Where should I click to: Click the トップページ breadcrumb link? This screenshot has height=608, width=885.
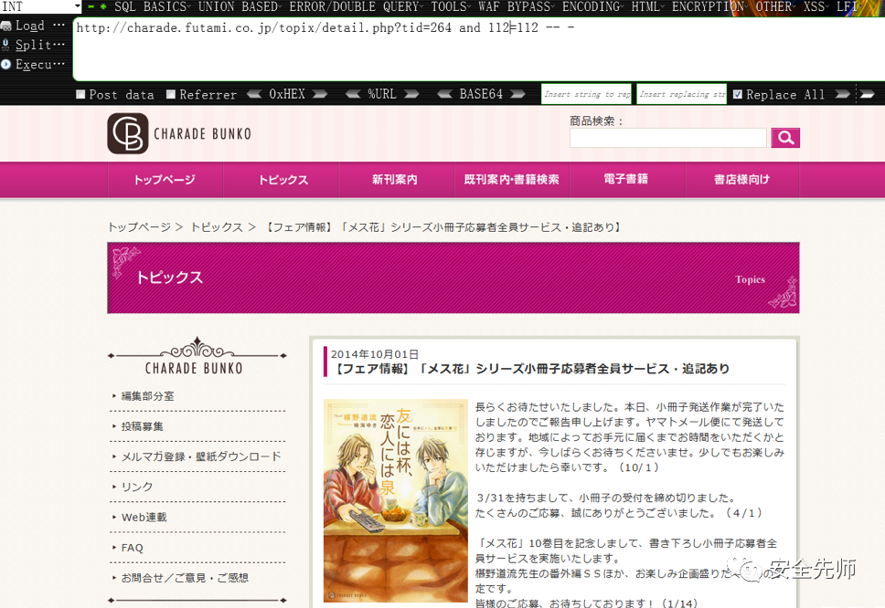pos(139,227)
